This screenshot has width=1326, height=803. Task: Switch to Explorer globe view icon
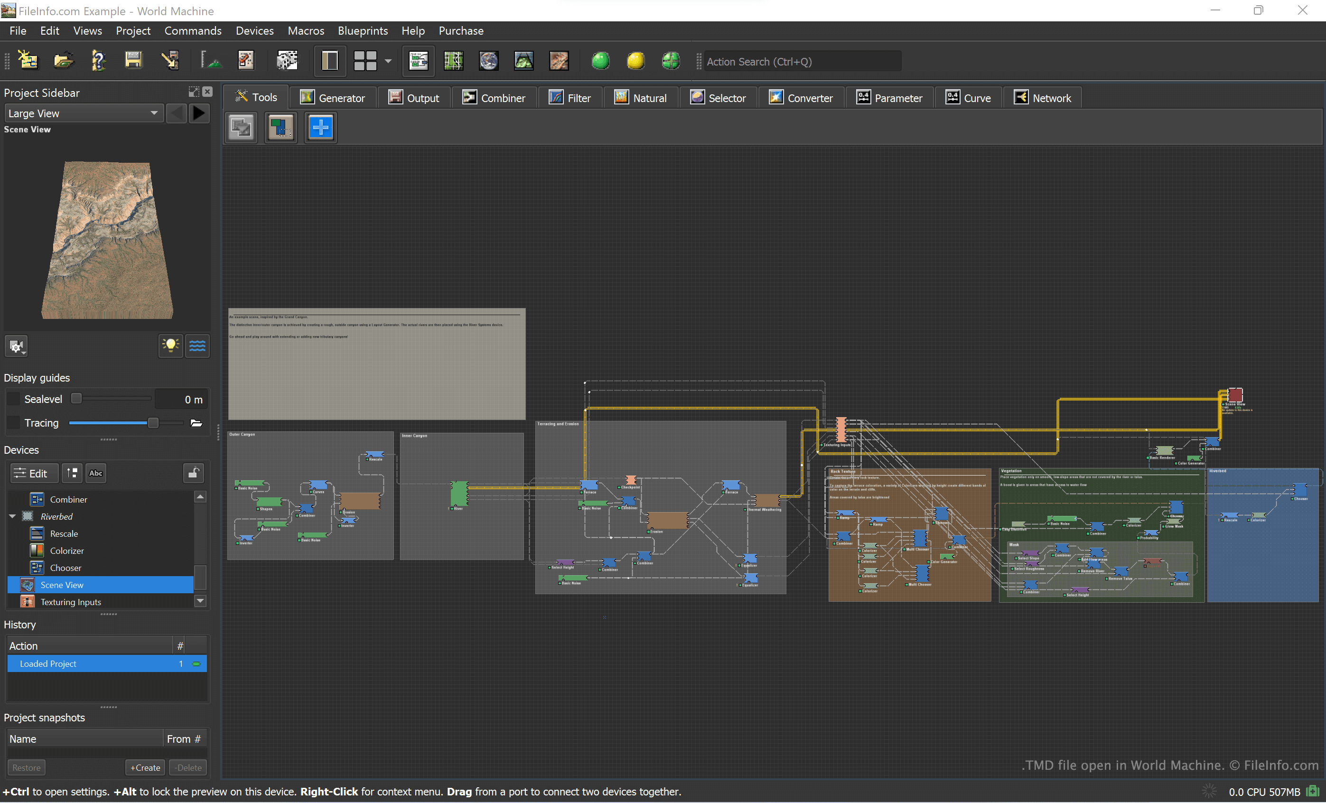pyautogui.click(x=489, y=61)
